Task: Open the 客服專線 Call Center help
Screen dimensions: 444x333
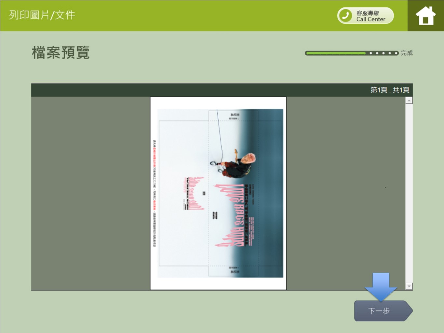Action: click(x=370, y=16)
